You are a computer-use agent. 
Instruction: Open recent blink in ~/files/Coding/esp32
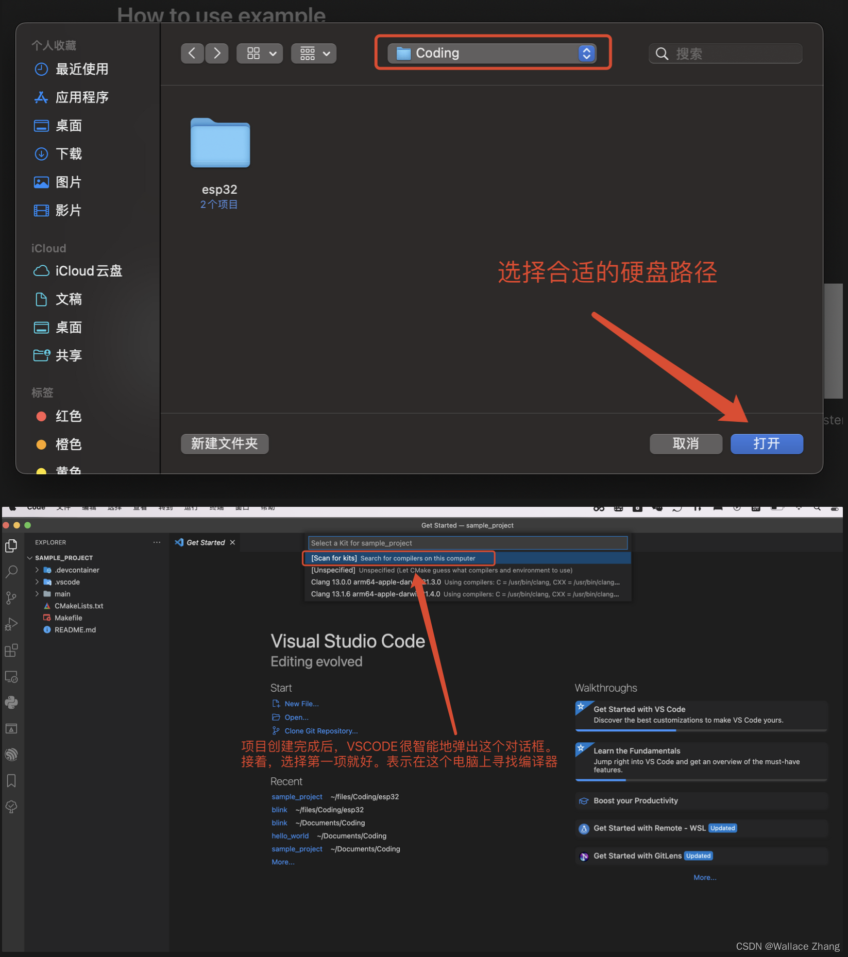pyautogui.click(x=279, y=810)
